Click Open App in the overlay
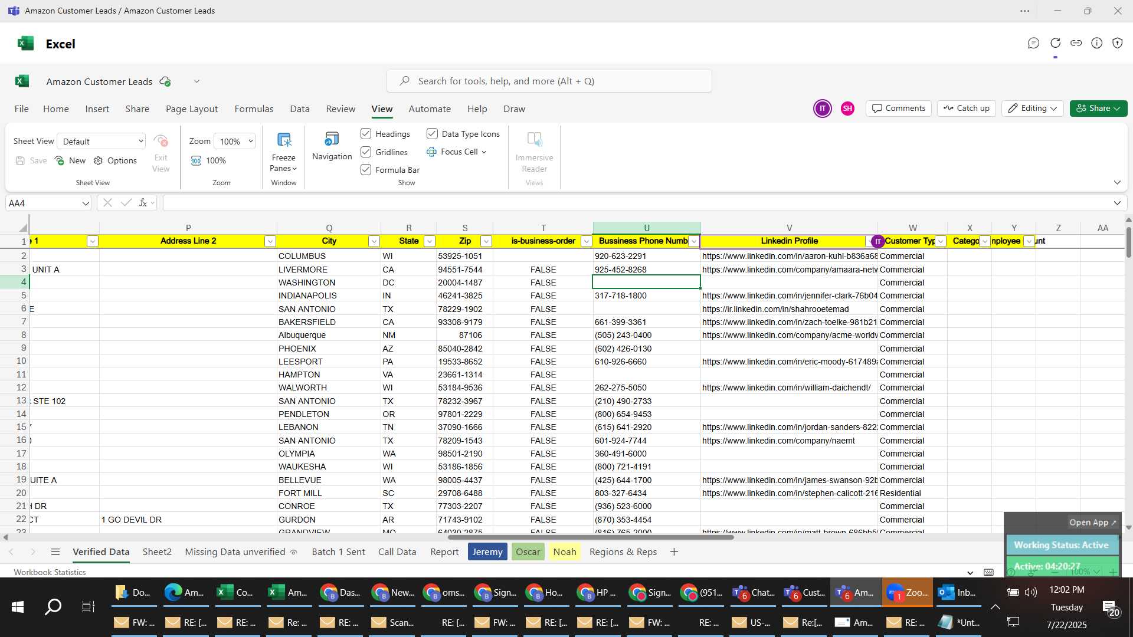This screenshot has width=1133, height=637. 1092,522
